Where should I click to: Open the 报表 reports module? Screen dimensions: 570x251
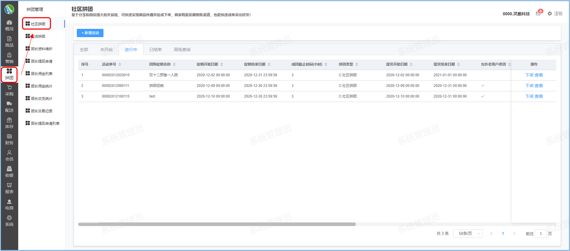(x=9, y=188)
